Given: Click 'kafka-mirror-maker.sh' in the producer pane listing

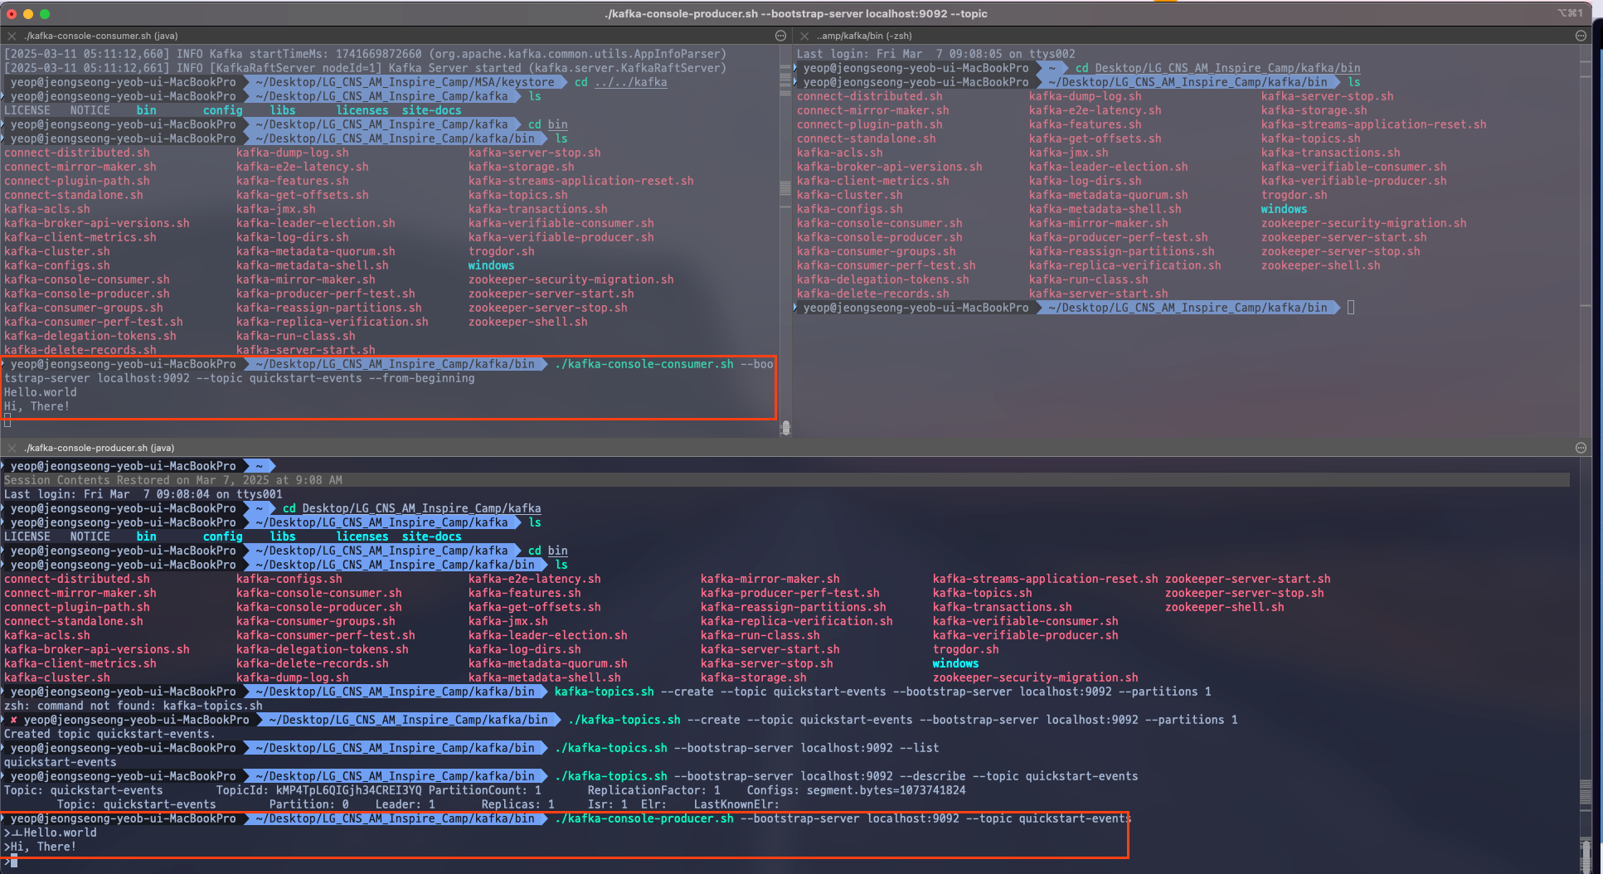Looking at the screenshot, I should [770, 579].
